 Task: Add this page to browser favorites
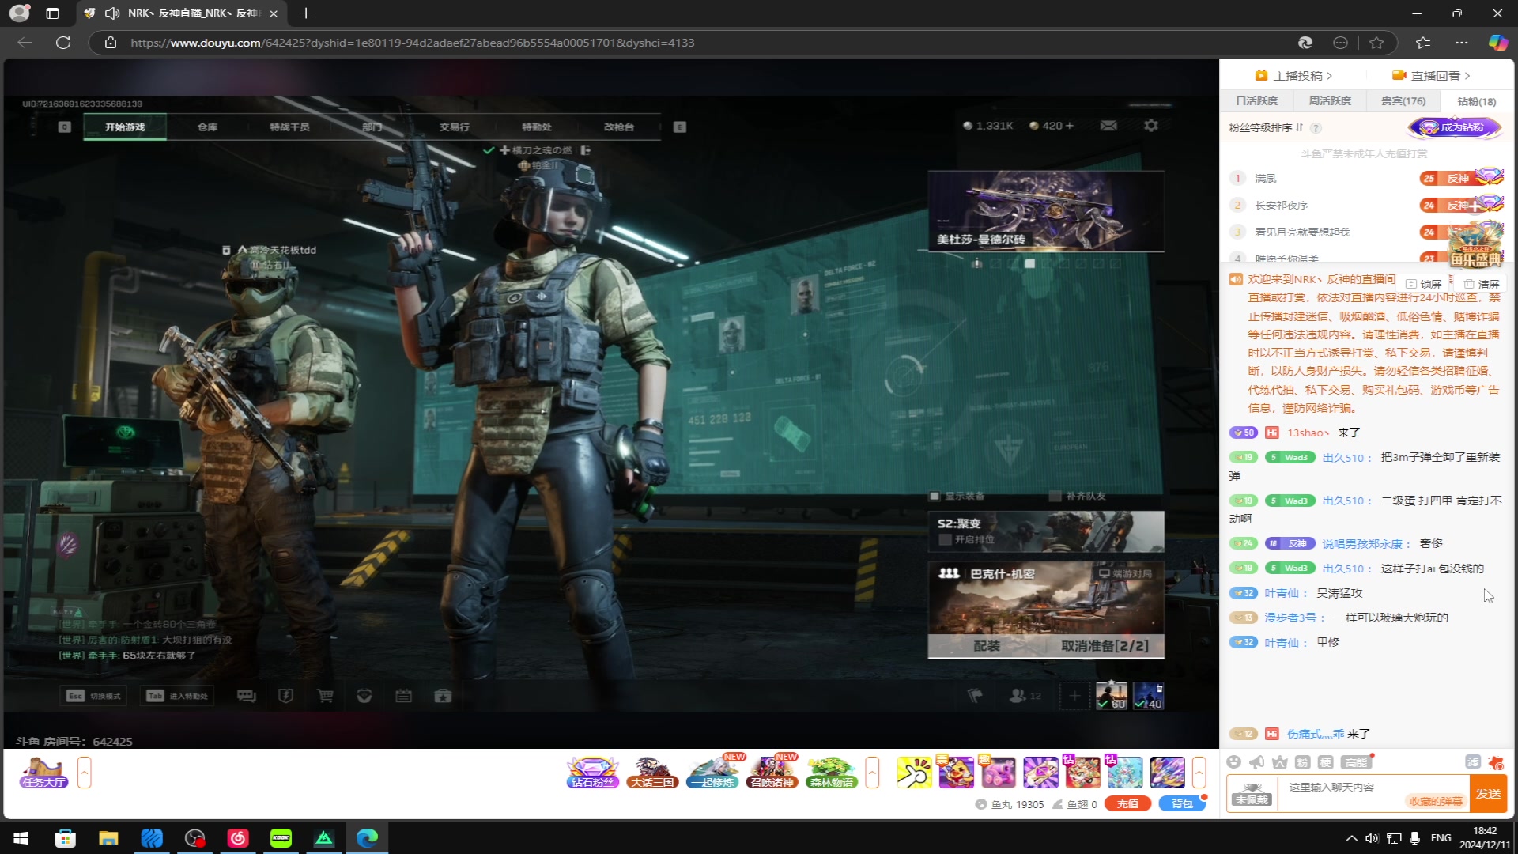click(x=1376, y=43)
